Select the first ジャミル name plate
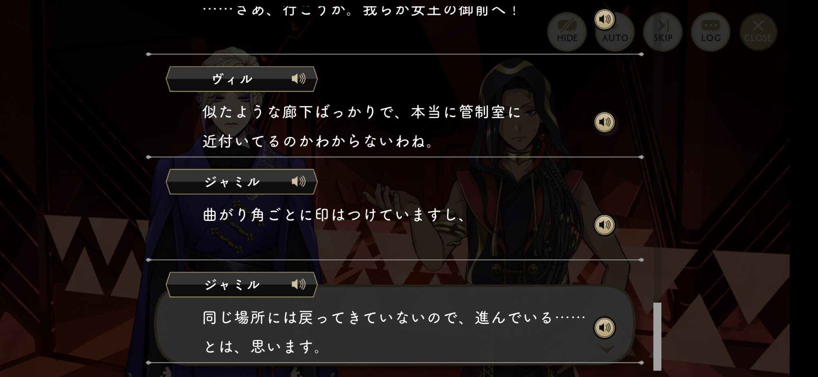This screenshot has height=377, width=818. [x=241, y=182]
